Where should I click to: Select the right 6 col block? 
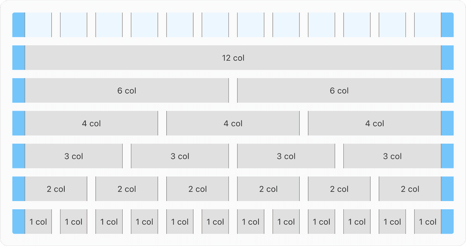point(339,90)
